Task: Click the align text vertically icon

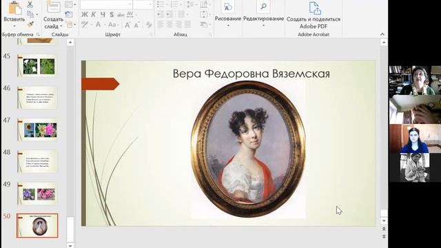Action: (x=204, y=14)
